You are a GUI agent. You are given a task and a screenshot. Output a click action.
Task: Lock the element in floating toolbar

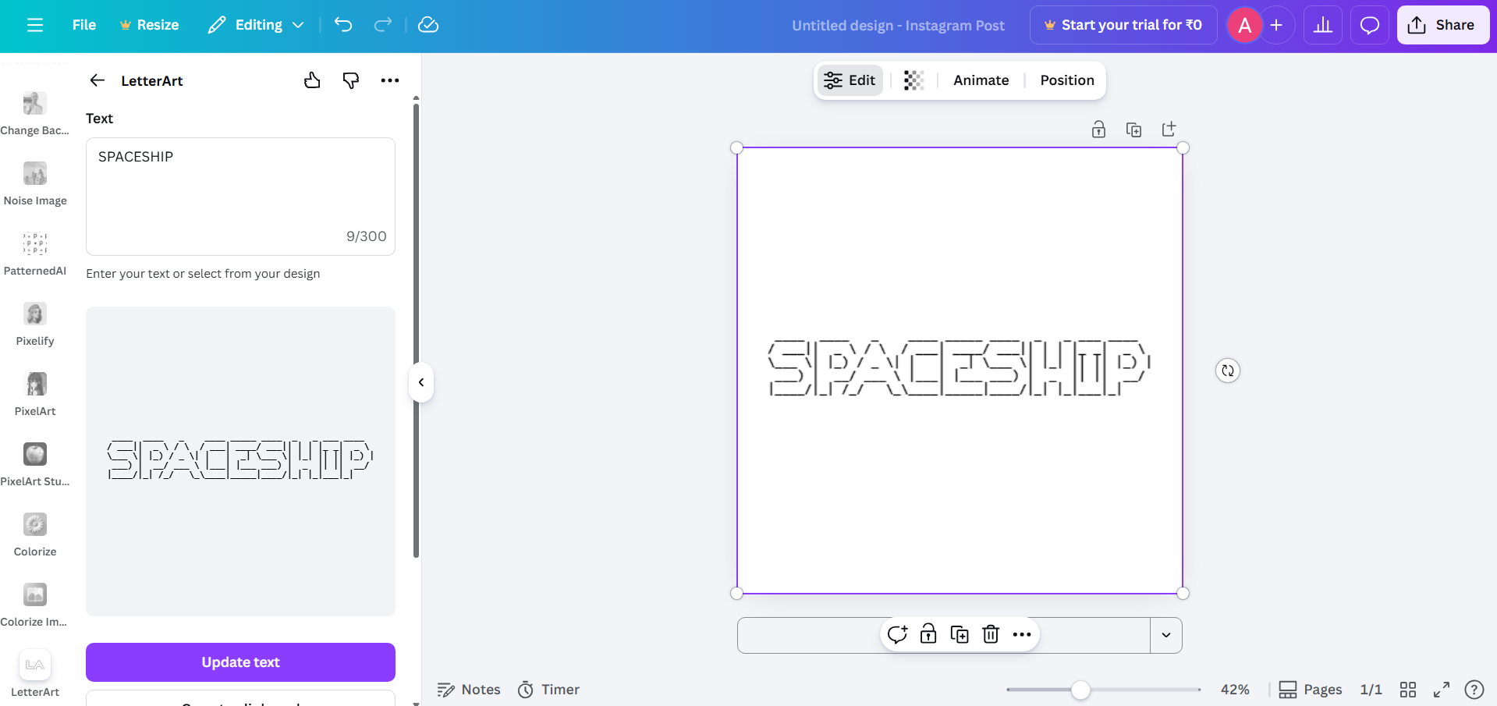(928, 634)
